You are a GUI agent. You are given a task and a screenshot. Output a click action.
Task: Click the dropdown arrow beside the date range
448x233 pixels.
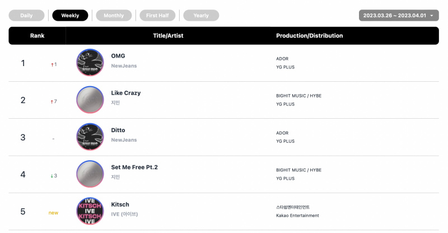[432, 16]
